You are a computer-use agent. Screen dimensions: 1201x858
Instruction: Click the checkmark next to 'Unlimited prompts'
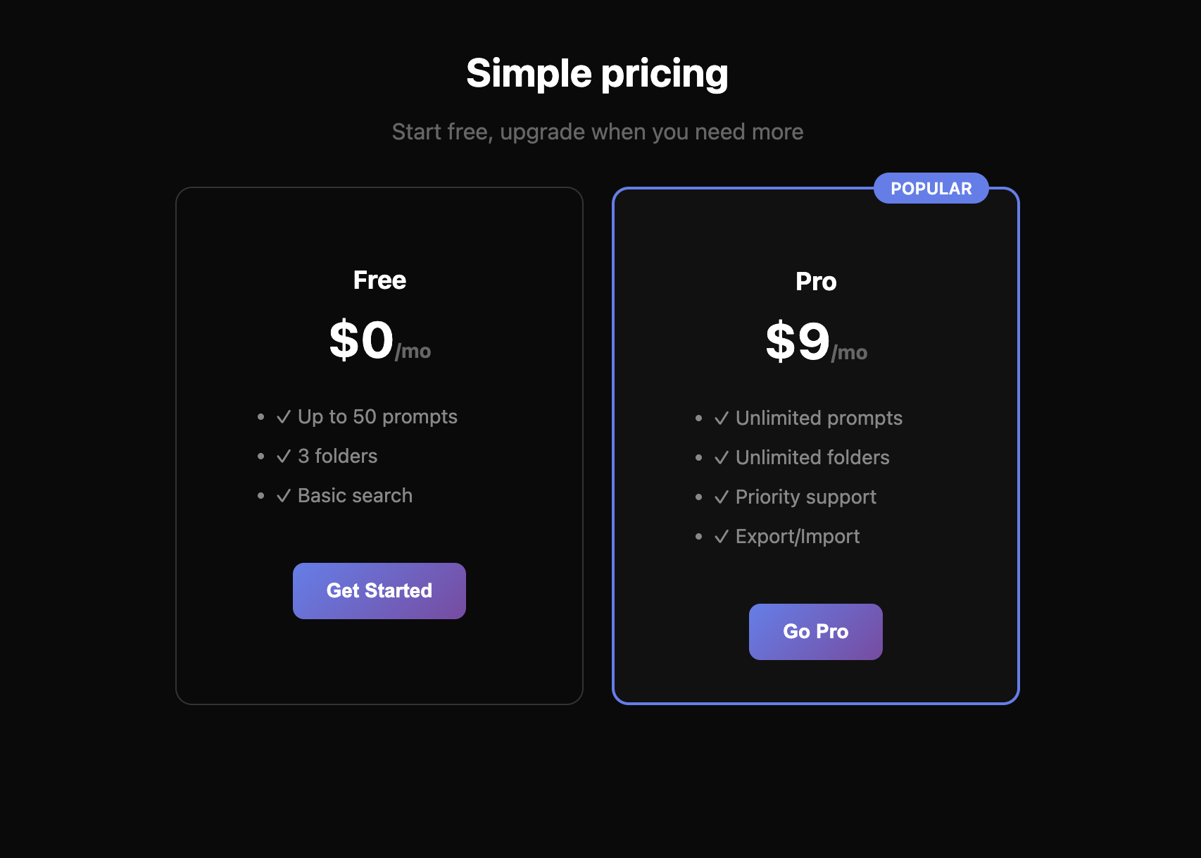pos(720,418)
